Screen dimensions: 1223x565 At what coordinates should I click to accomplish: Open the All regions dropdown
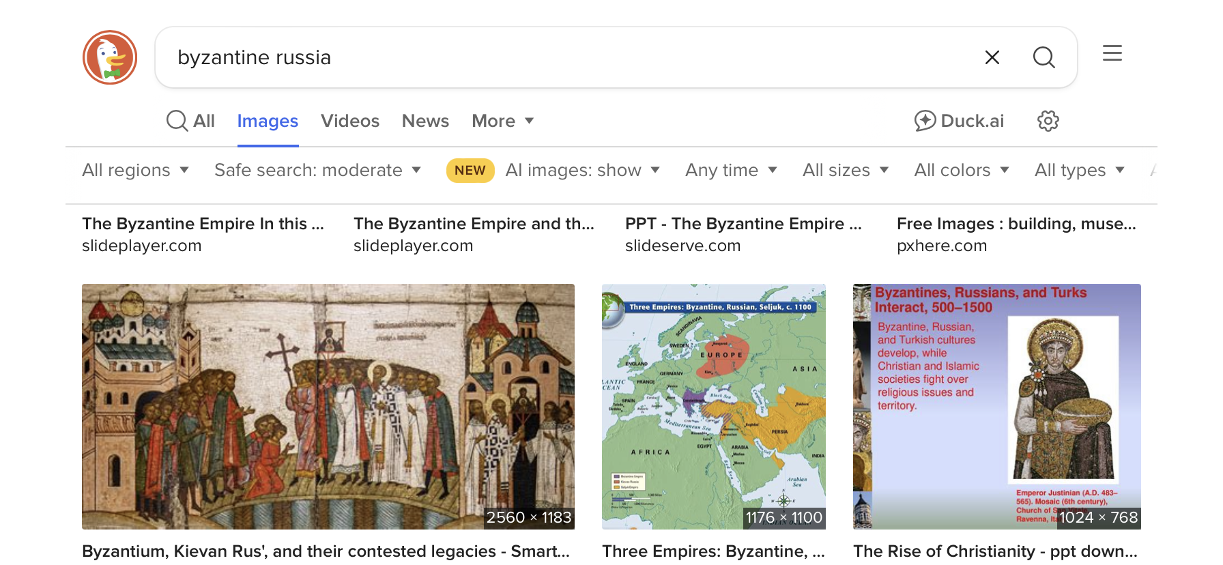tap(135, 170)
